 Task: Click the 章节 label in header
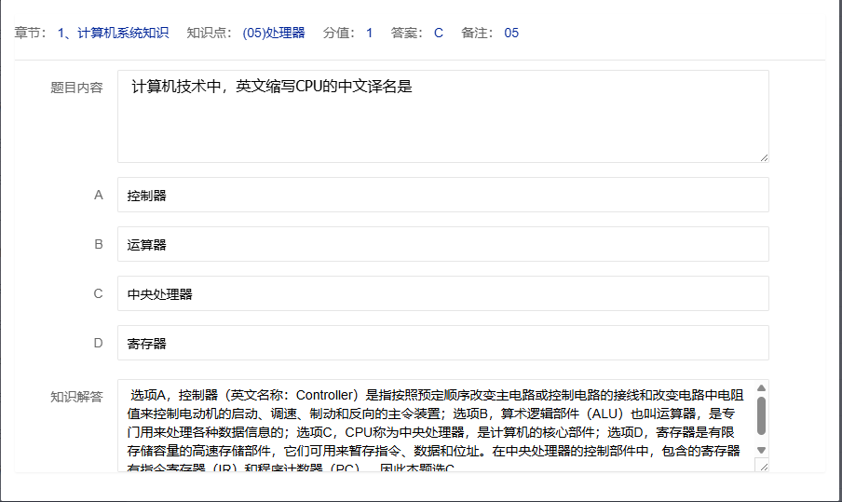click(30, 33)
